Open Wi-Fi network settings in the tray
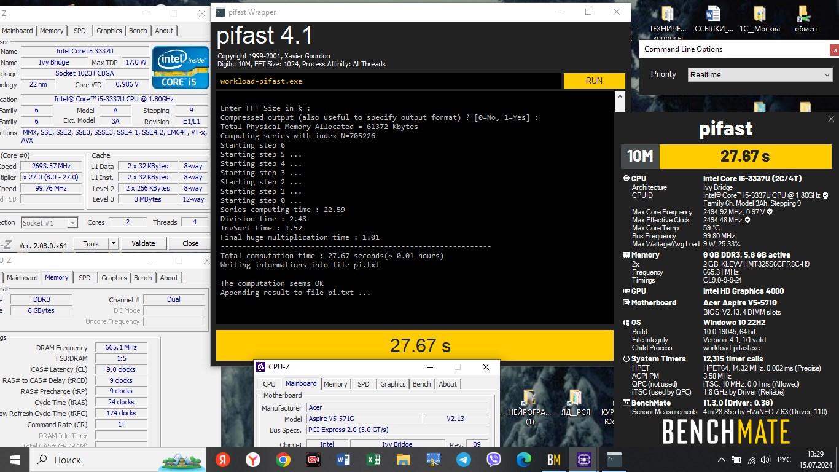839x472 pixels. (751, 460)
